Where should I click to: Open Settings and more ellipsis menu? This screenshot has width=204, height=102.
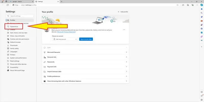[197, 5]
